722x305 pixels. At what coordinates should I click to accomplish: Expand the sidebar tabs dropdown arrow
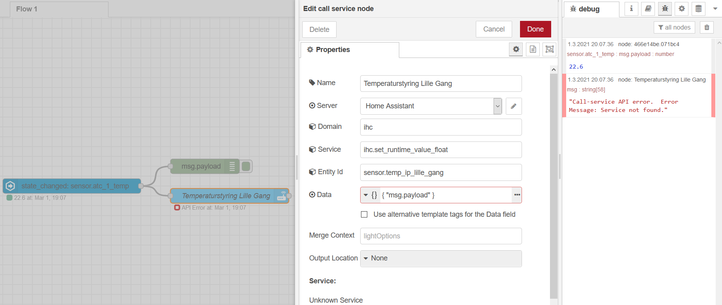click(x=715, y=9)
